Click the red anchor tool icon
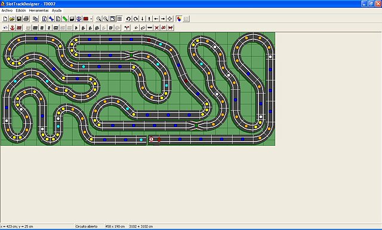Screen dimensions: 382x230 [12, 28]
